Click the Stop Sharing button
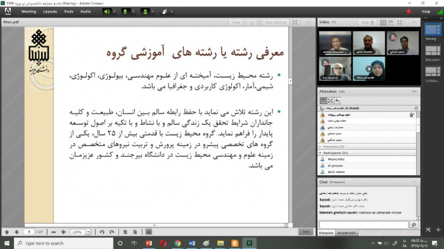Image resolution: width=444 pixels, height=249 pixels. point(276,22)
